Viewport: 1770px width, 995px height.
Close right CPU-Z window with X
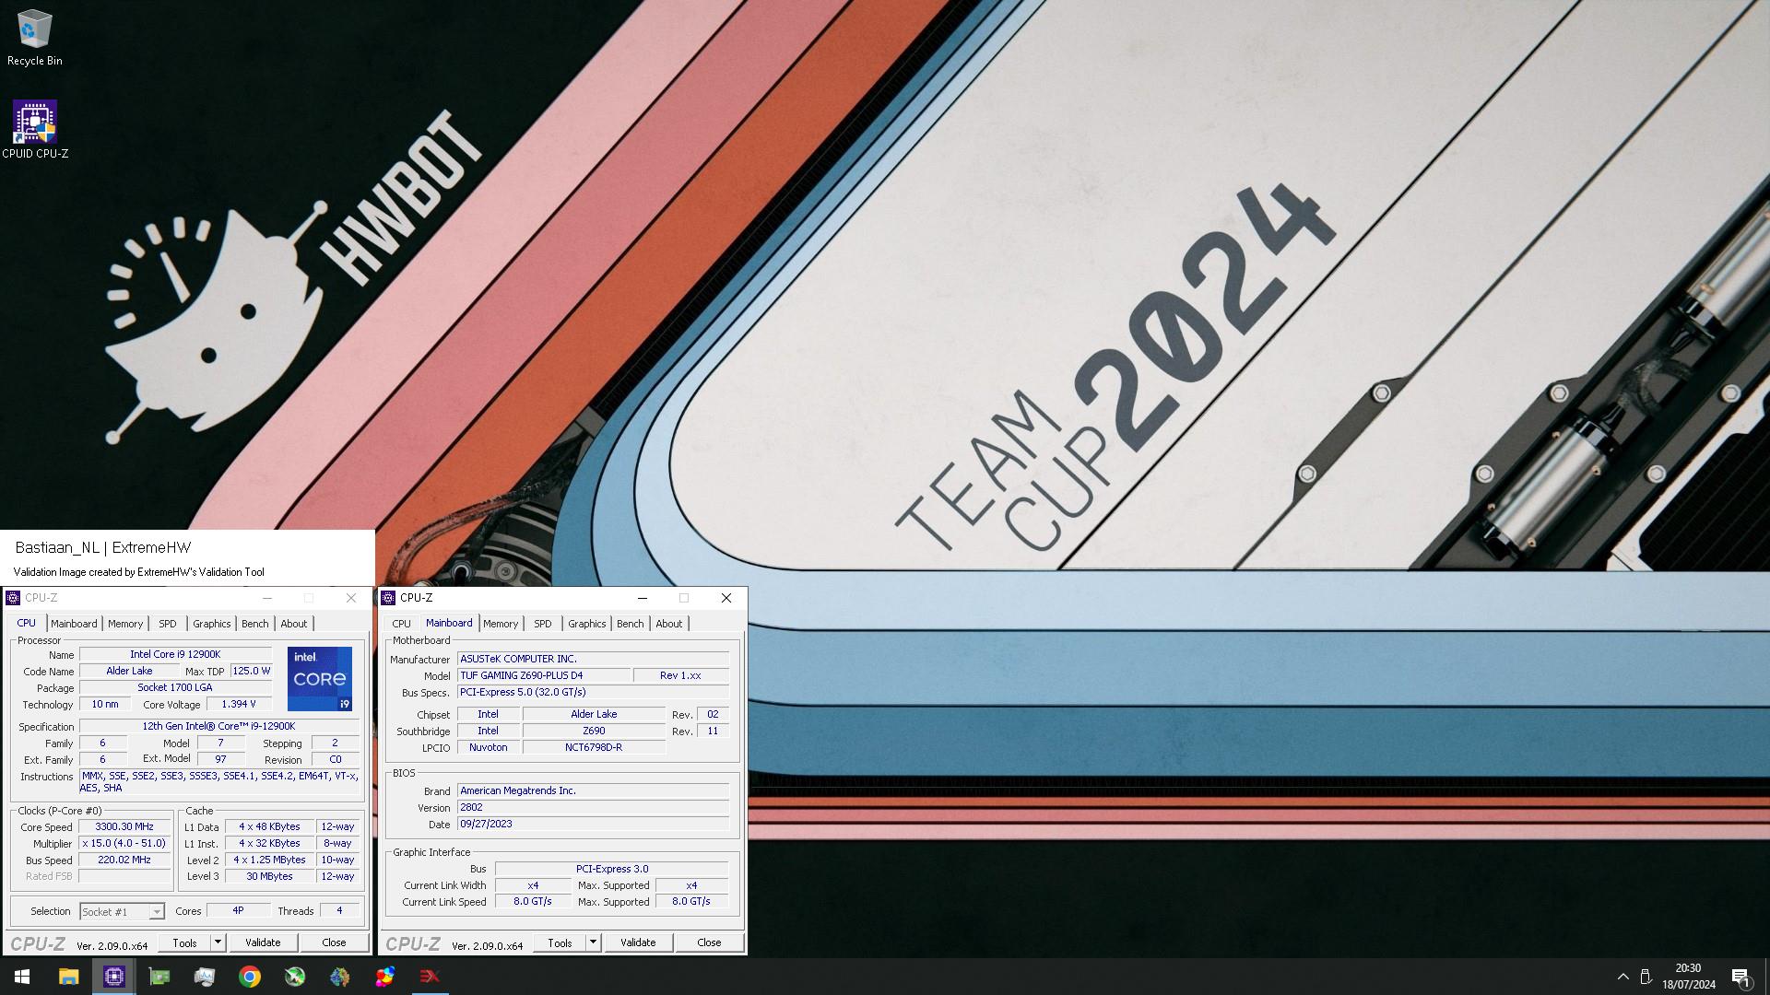click(726, 598)
